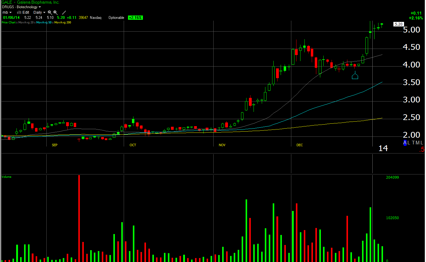Image resolution: width=426 pixels, height=262 pixels.
Task: Click the zoom in magnifier icon
Action: pyautogui.click(x=50, y=12)
